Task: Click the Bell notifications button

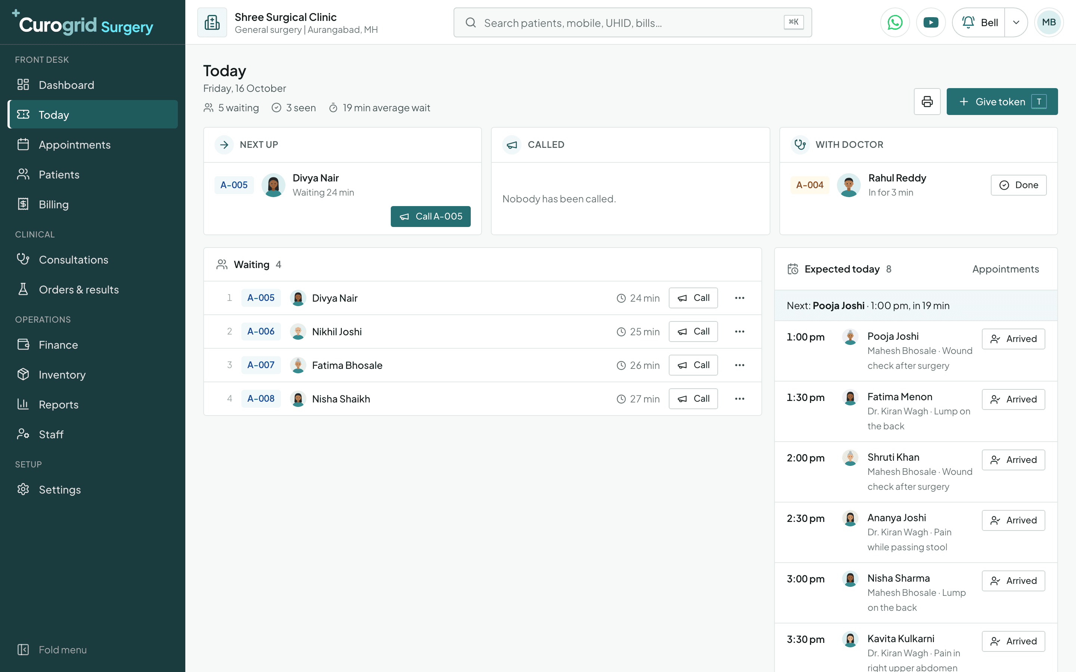Action: click(x=978, y=22)
